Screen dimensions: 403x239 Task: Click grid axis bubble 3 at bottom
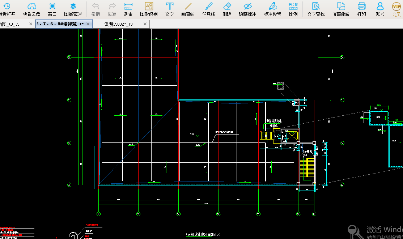(x=178, y=214)
